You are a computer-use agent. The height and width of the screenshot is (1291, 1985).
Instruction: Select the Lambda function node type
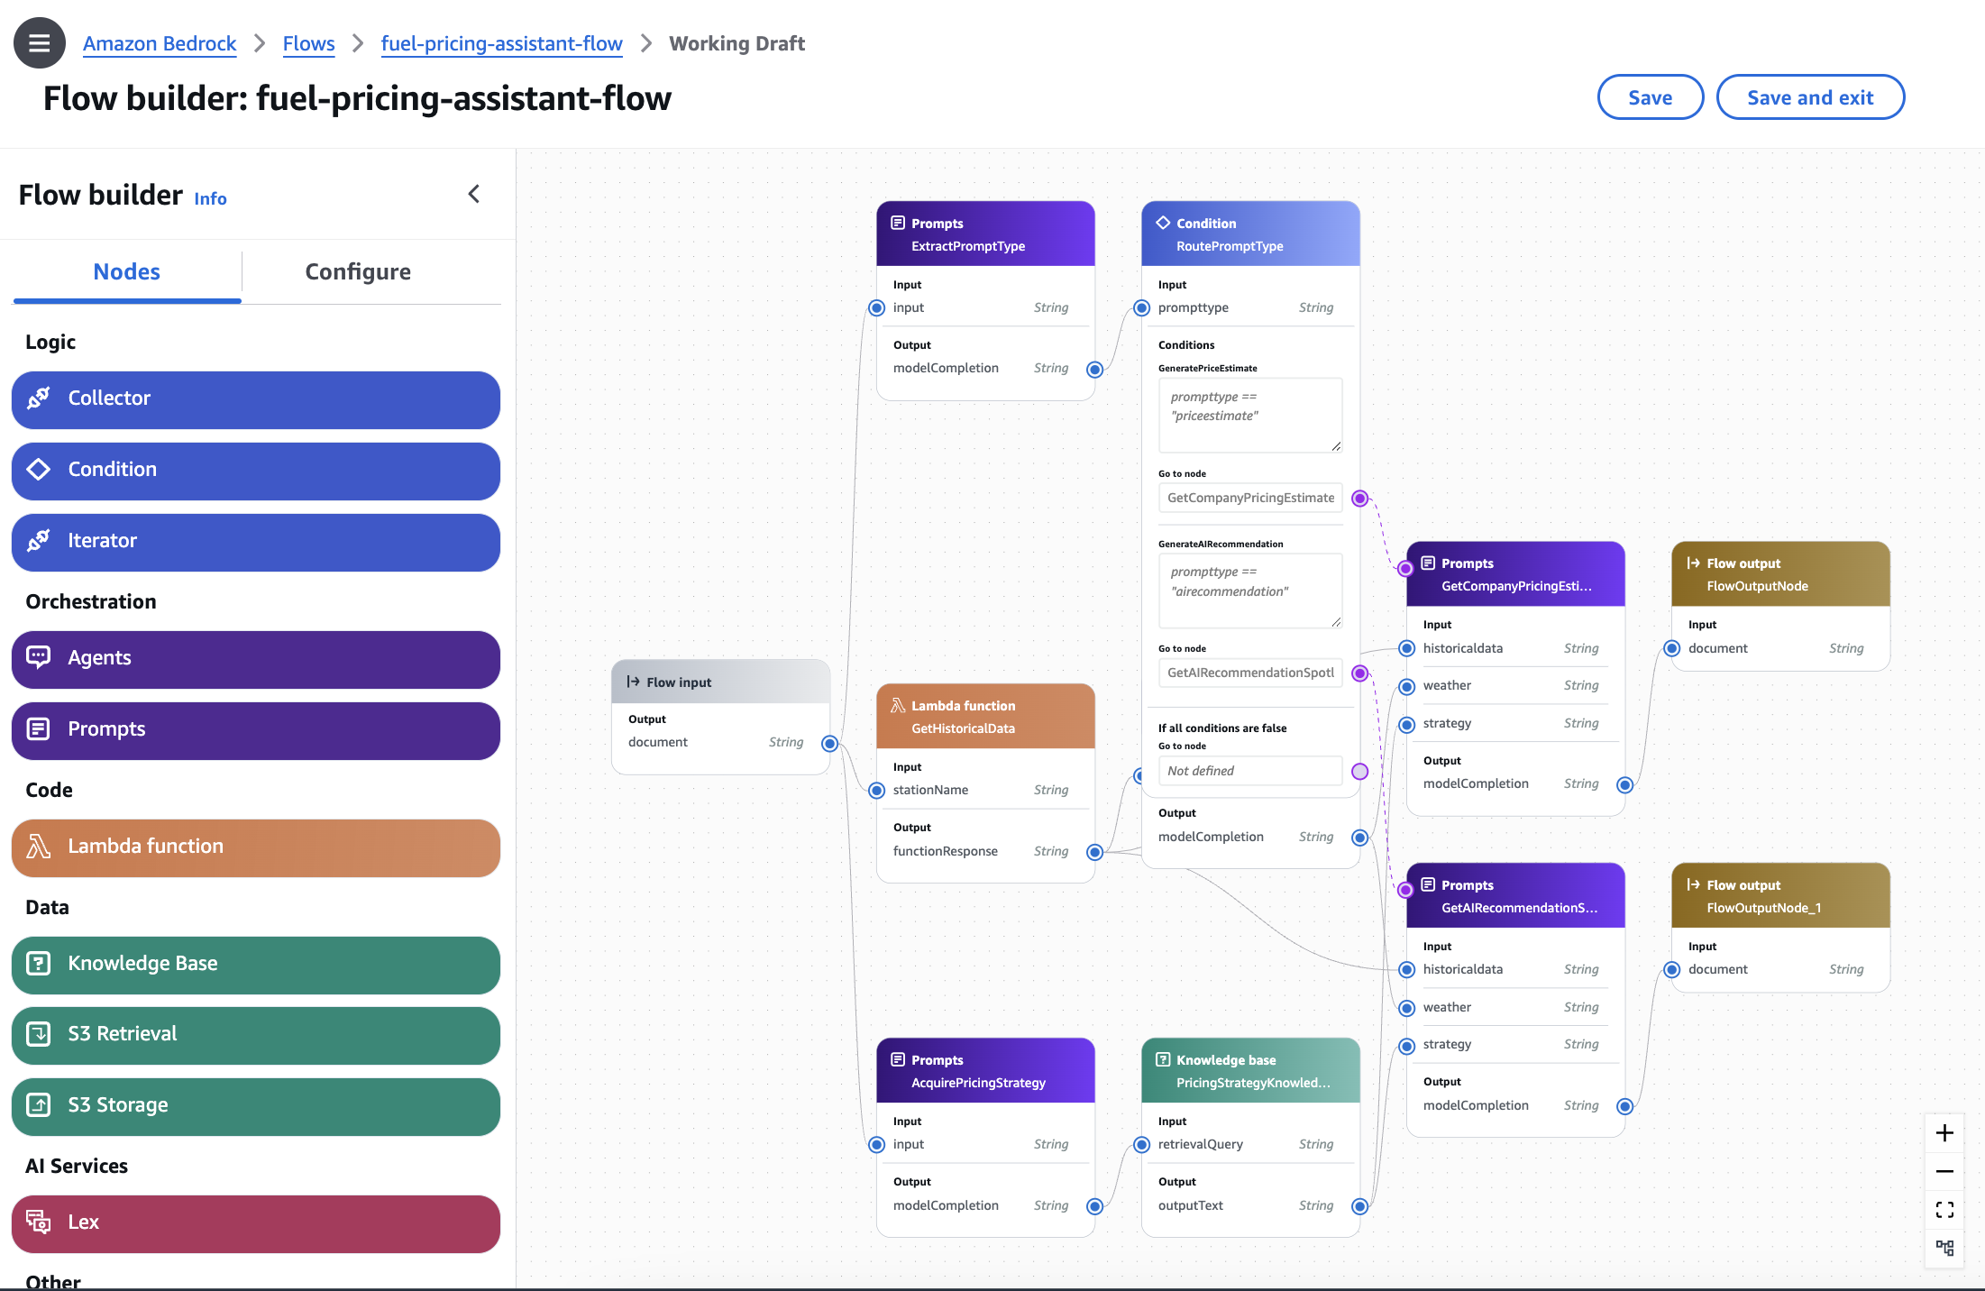[256, 847]
